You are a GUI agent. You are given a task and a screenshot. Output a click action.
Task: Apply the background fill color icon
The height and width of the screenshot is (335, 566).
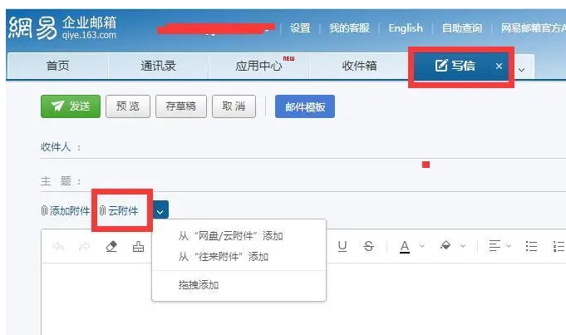[x=445, y=246]
